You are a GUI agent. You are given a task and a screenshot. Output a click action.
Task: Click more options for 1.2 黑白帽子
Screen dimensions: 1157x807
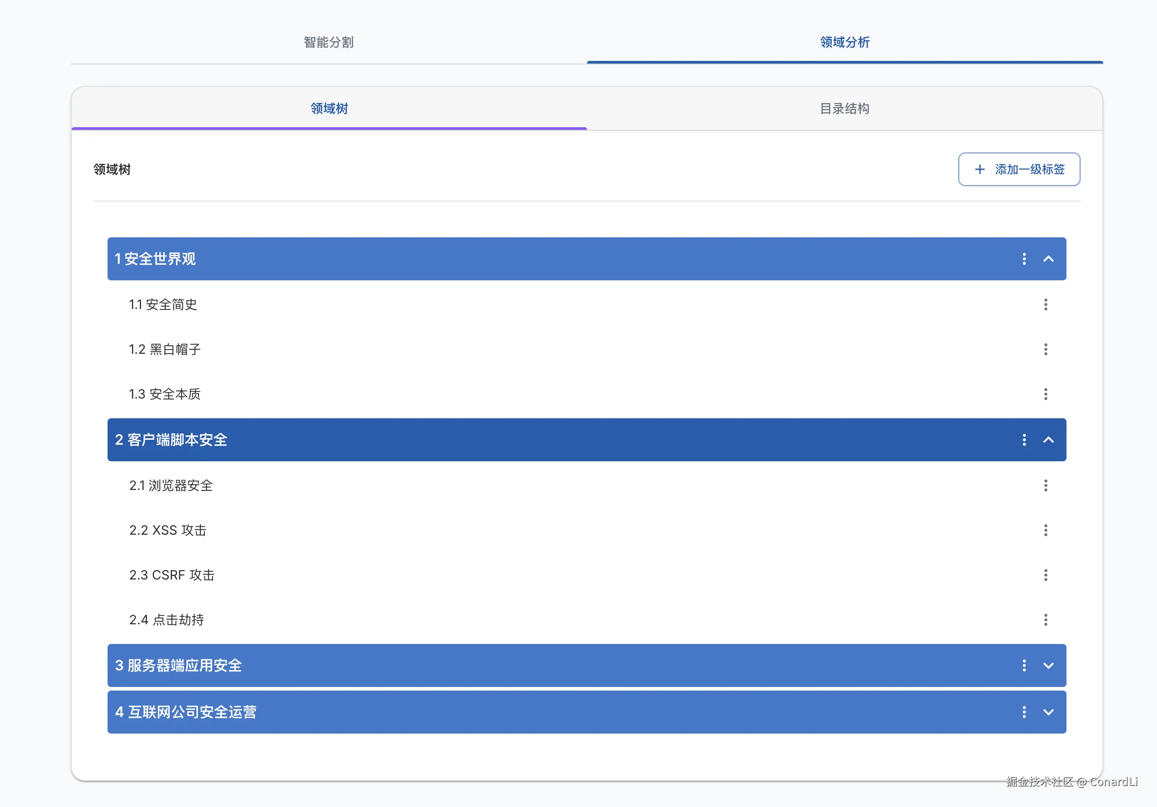click(1045, 349)
